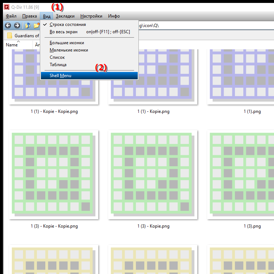Toggle the Строка состояния checked option
Screen dimensions: 274x274
click(89, 24)
